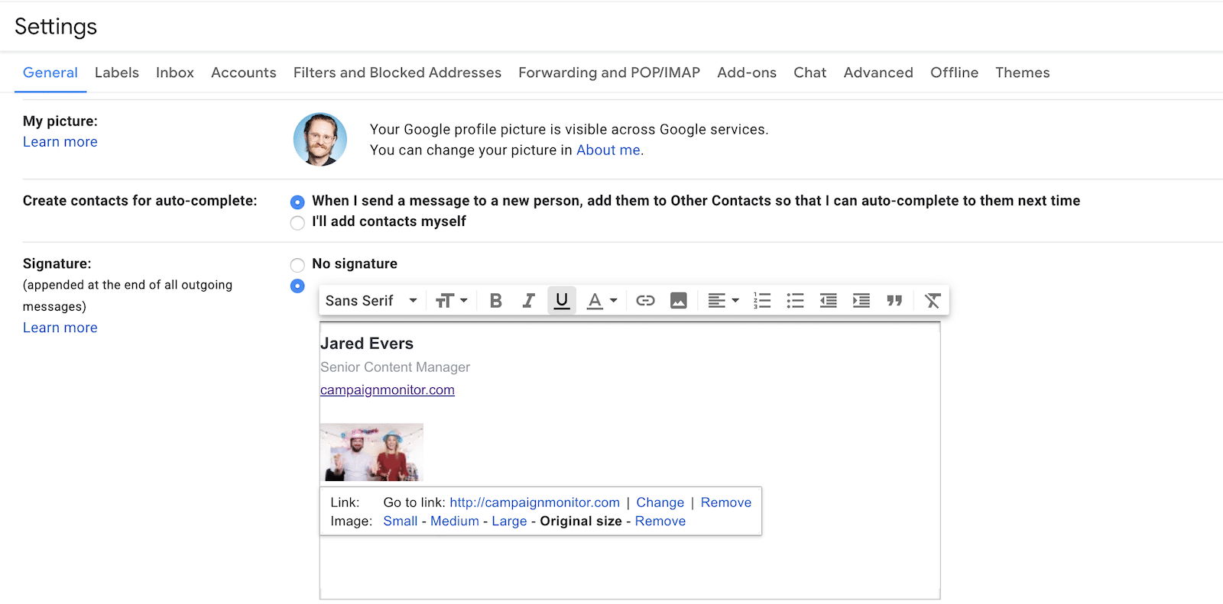Open Forwarding and POP/IMAP tab
Screen dimensions: 1223x604
coord(609,73)
